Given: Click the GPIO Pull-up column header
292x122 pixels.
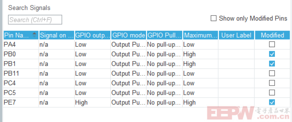Looking at the screenshot, I should [164, 35].
